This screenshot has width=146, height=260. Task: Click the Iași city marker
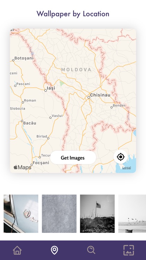[46, 90]
